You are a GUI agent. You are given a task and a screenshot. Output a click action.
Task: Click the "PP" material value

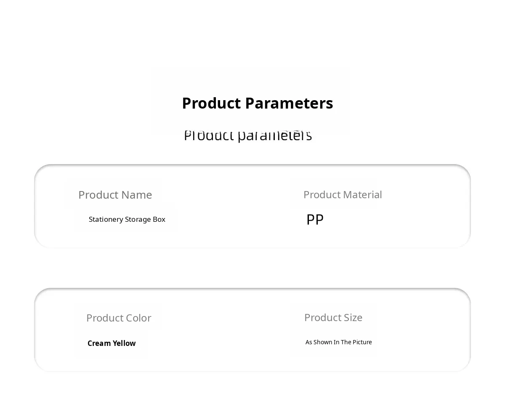[x=315, y=219]
